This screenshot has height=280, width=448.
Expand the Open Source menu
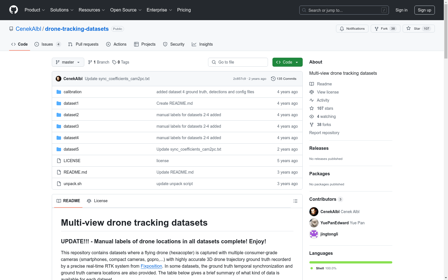126,10
